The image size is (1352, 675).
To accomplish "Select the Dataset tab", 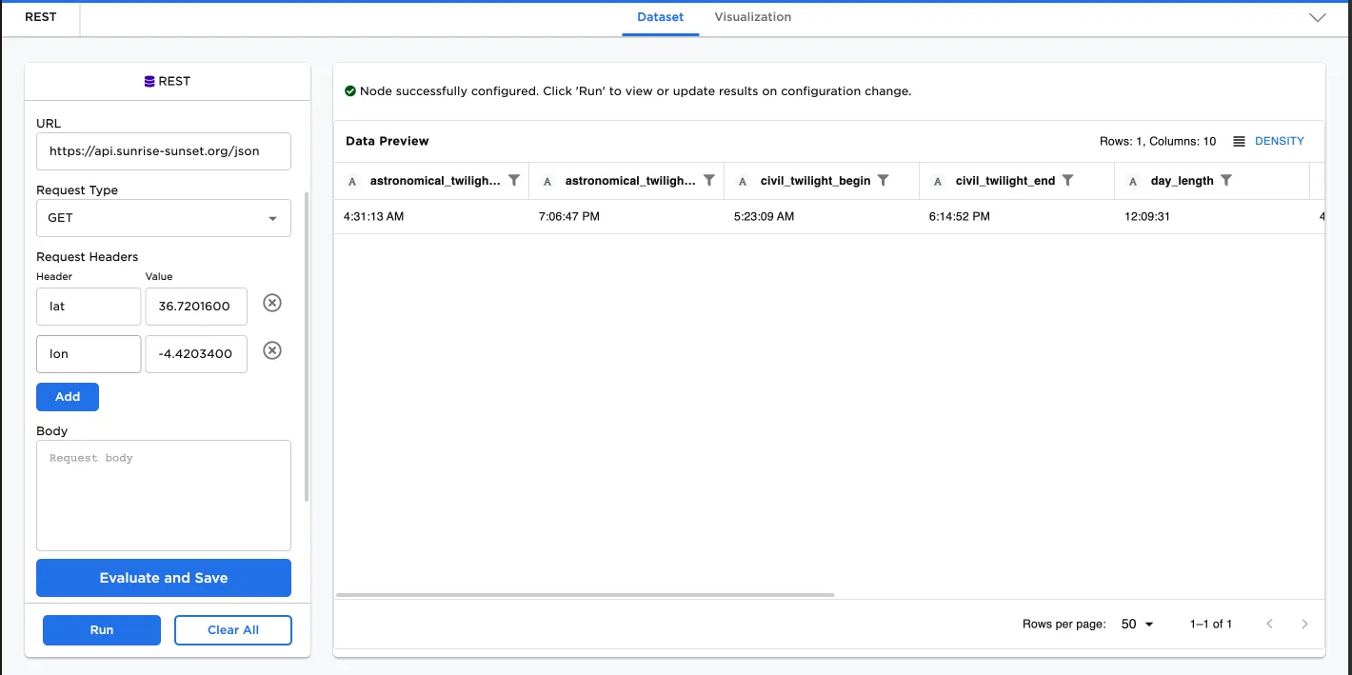I will (x=660, y=16).
